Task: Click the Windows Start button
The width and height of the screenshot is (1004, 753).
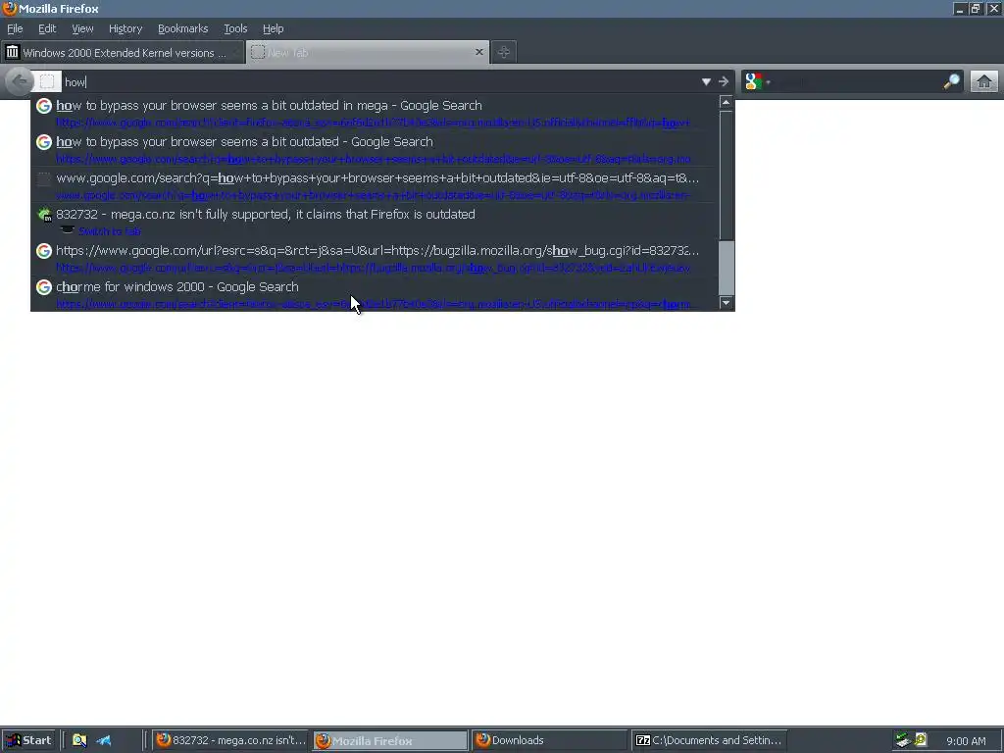Action: click(x=28, y=740)
